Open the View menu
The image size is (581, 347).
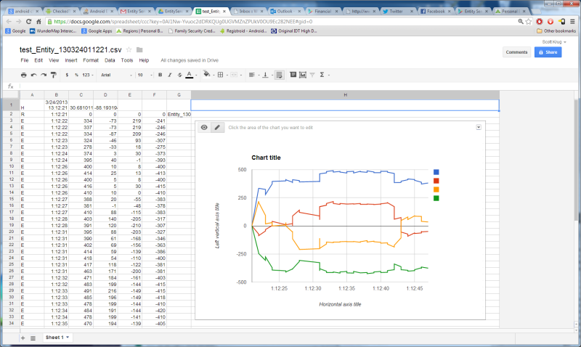54,60
